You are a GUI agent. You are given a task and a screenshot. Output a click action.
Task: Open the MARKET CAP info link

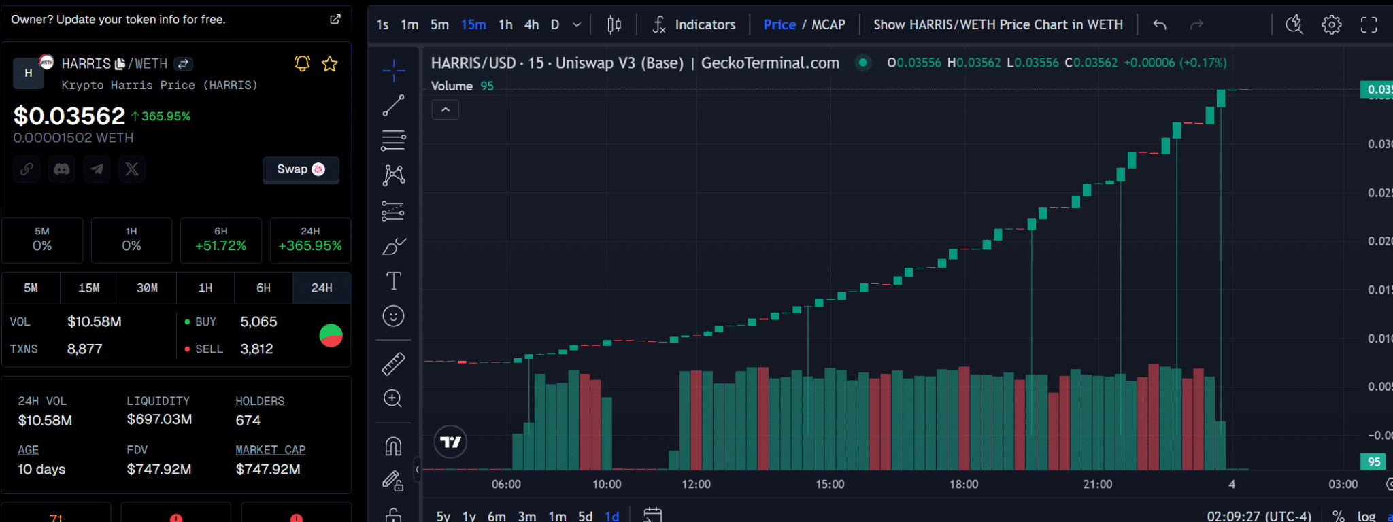[271, 450]
